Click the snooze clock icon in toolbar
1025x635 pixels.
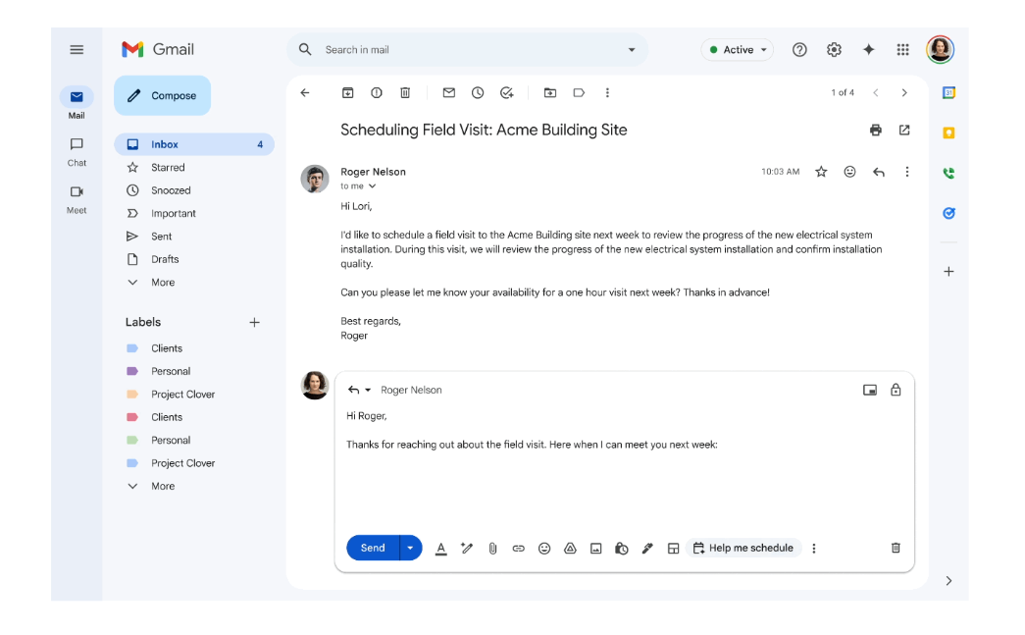[478, 93]
